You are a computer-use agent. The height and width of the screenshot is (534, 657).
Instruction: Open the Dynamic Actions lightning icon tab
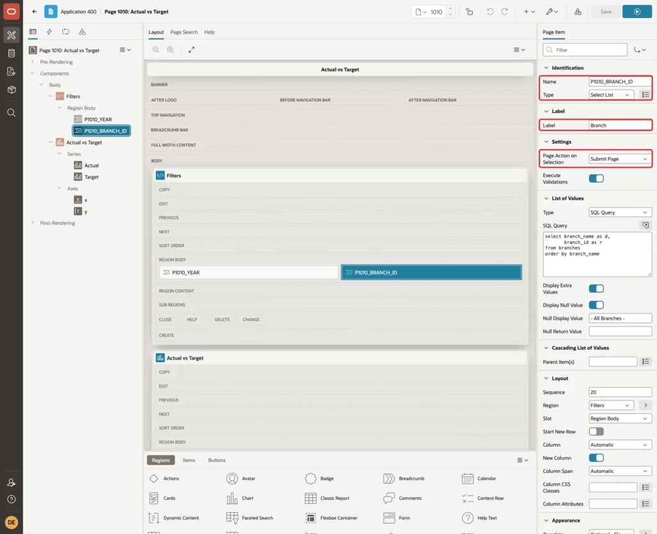[49, 32]
